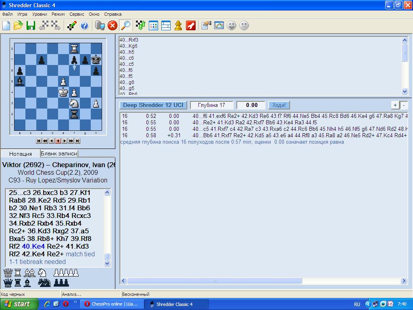Switch to the Нотация tab

tap(21, 154)
